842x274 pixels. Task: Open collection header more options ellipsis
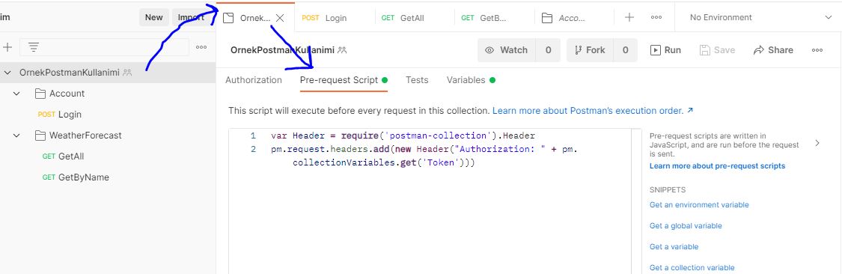pyautogui.click(x=817, y=50)
